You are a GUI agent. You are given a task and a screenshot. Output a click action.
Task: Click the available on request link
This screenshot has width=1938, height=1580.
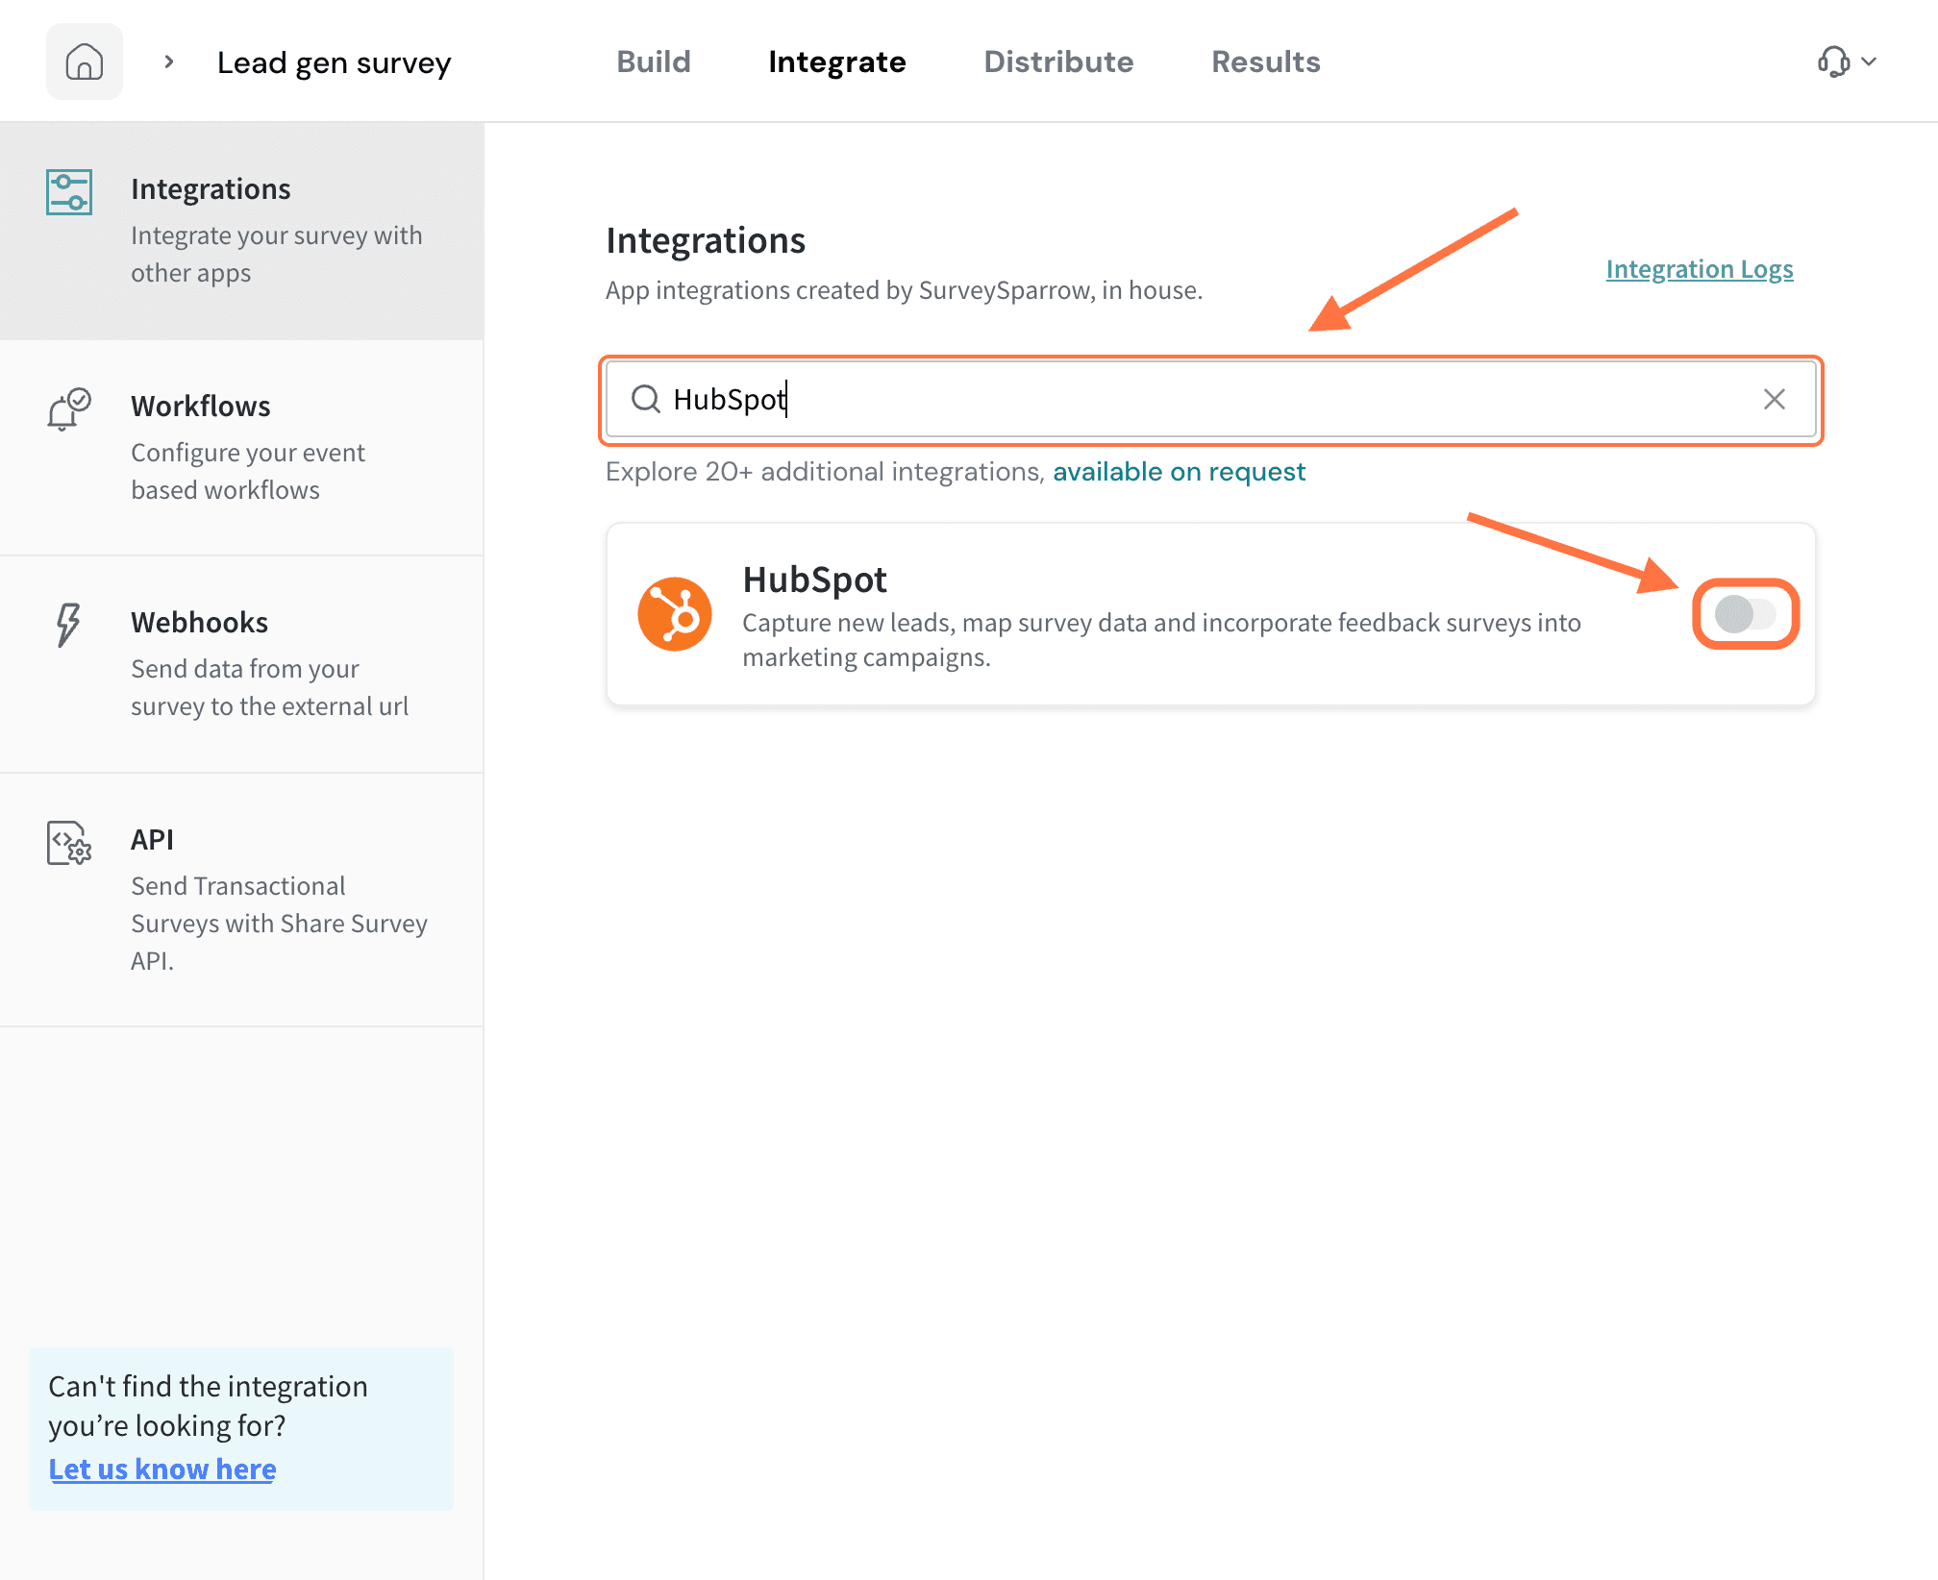[x=1179, y=472]
